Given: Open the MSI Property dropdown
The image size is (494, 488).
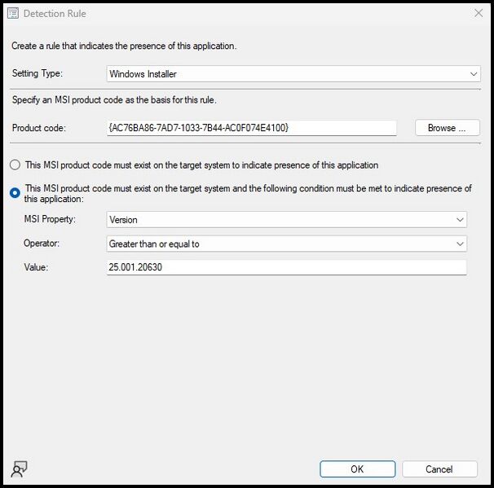Looking at the screenshot, I should pyautogui.click(x=286, y=219).
